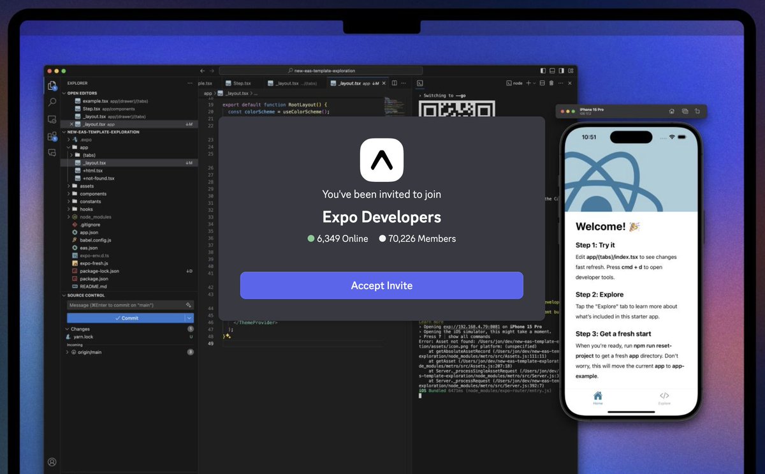Create a new terminal with the plus icon
This screenshot has height=474, width=765.
click(528, 83)
